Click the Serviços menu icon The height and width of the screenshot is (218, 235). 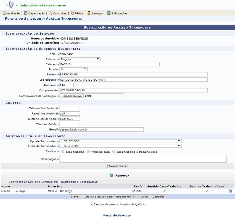[89, 13]
